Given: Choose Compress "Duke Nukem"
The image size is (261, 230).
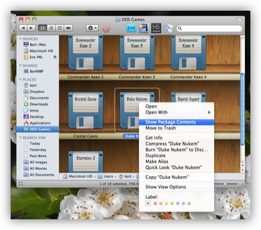Looking at the screenshot, I should 176,144.
